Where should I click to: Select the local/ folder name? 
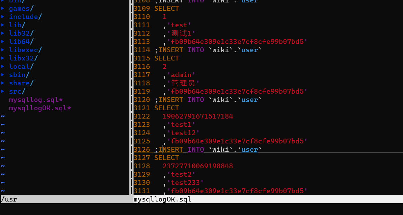21,66
